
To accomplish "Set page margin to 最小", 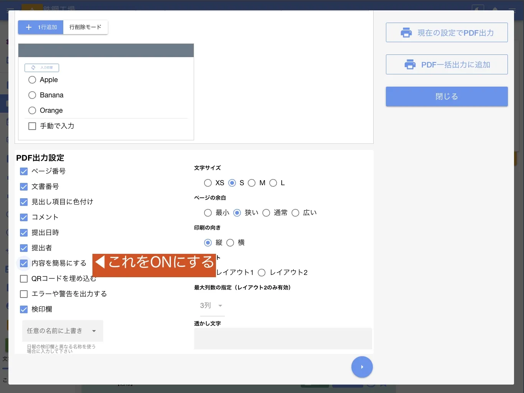I will pyautogui.click(x=208, y=213).
